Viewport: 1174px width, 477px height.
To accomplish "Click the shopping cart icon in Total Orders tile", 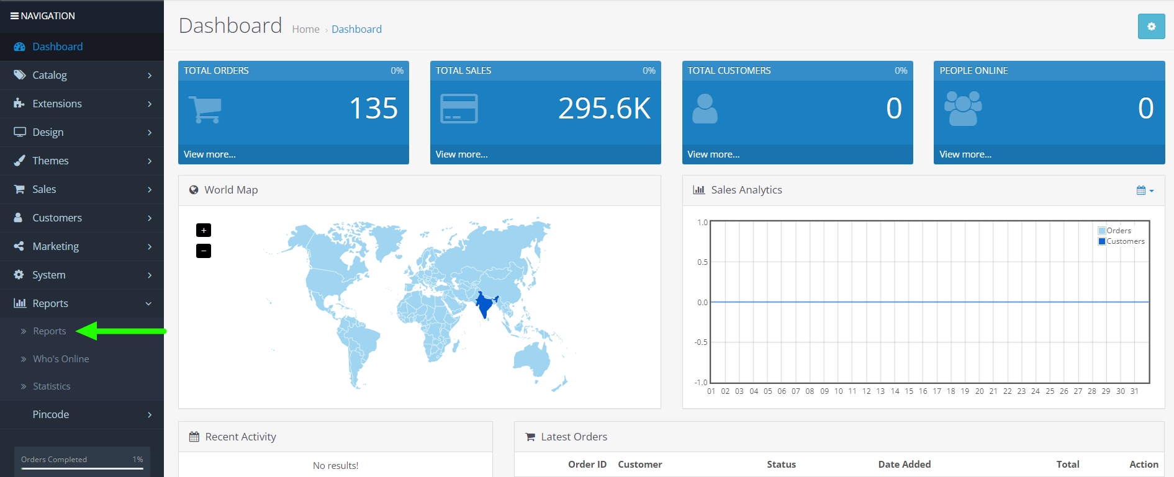I will click(205, 110).
